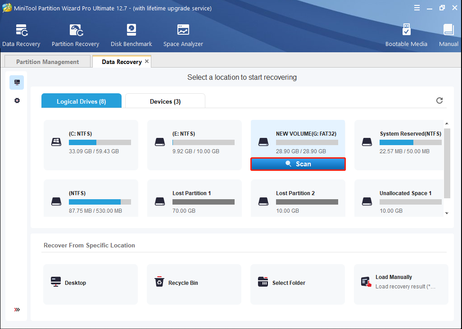Open the Data Recovery toolbar tool
Viewport: 462px width, 329px height.
(21, 35)
